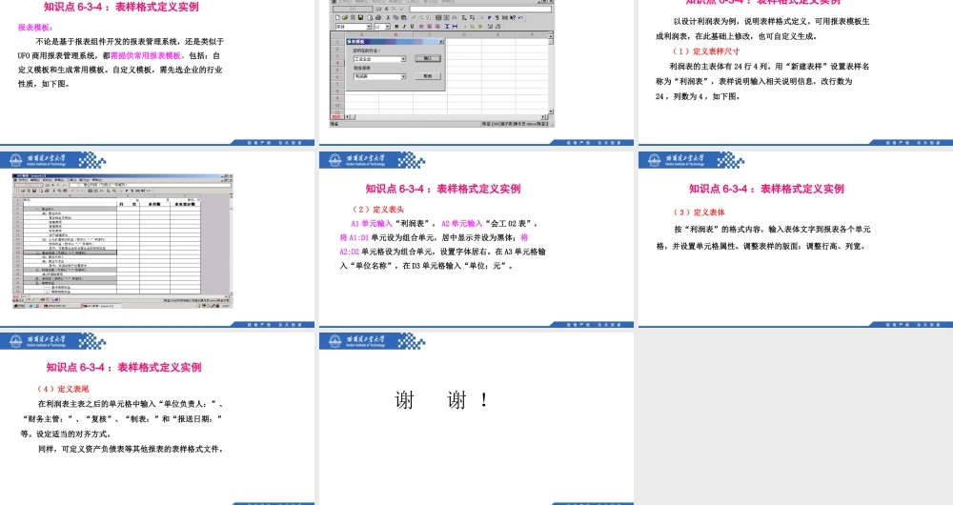Click the confirm button in the template dialog

pos(428,58)
